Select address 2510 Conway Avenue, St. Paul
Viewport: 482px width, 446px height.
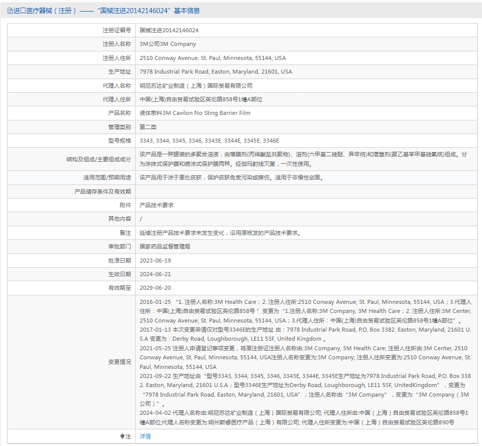point(213,58)
